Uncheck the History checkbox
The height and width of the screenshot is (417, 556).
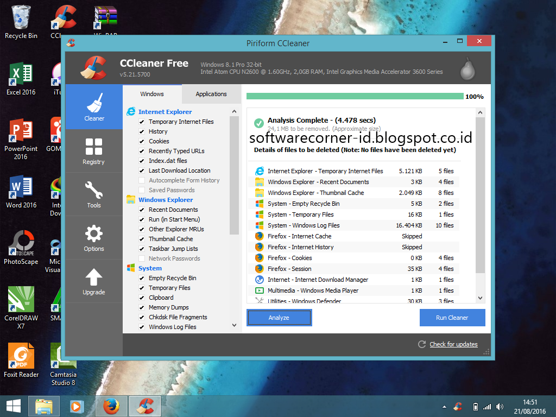pyautogui.click(x=142, y=131)
